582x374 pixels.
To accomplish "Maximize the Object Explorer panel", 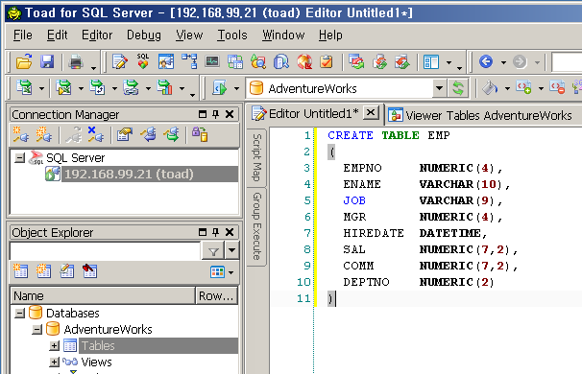I will click(x=203, y=232).
